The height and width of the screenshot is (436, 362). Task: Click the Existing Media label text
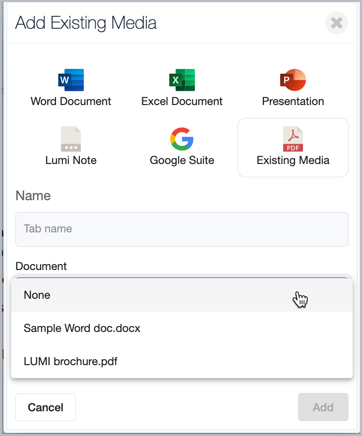tap(293, 160)
